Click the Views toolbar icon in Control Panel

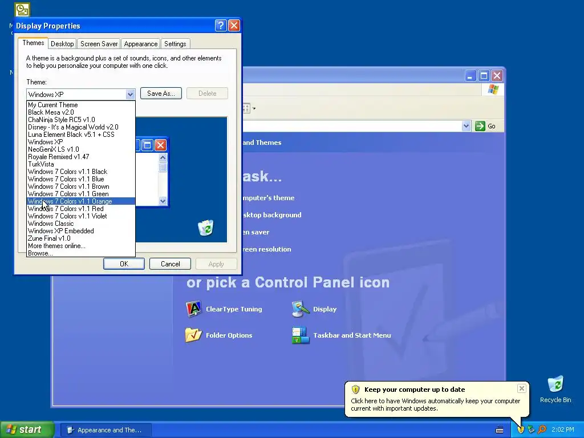(x=246, y=108)
